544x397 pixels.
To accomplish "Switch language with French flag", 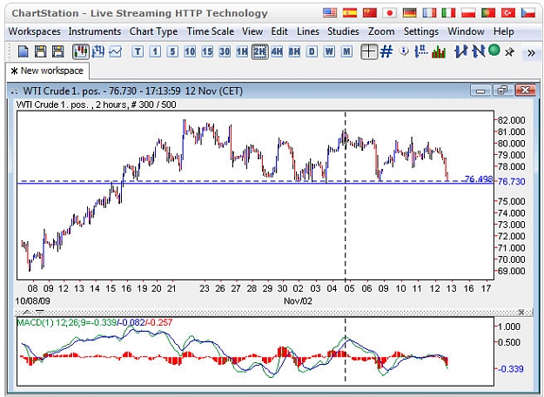I will (429, 13).
